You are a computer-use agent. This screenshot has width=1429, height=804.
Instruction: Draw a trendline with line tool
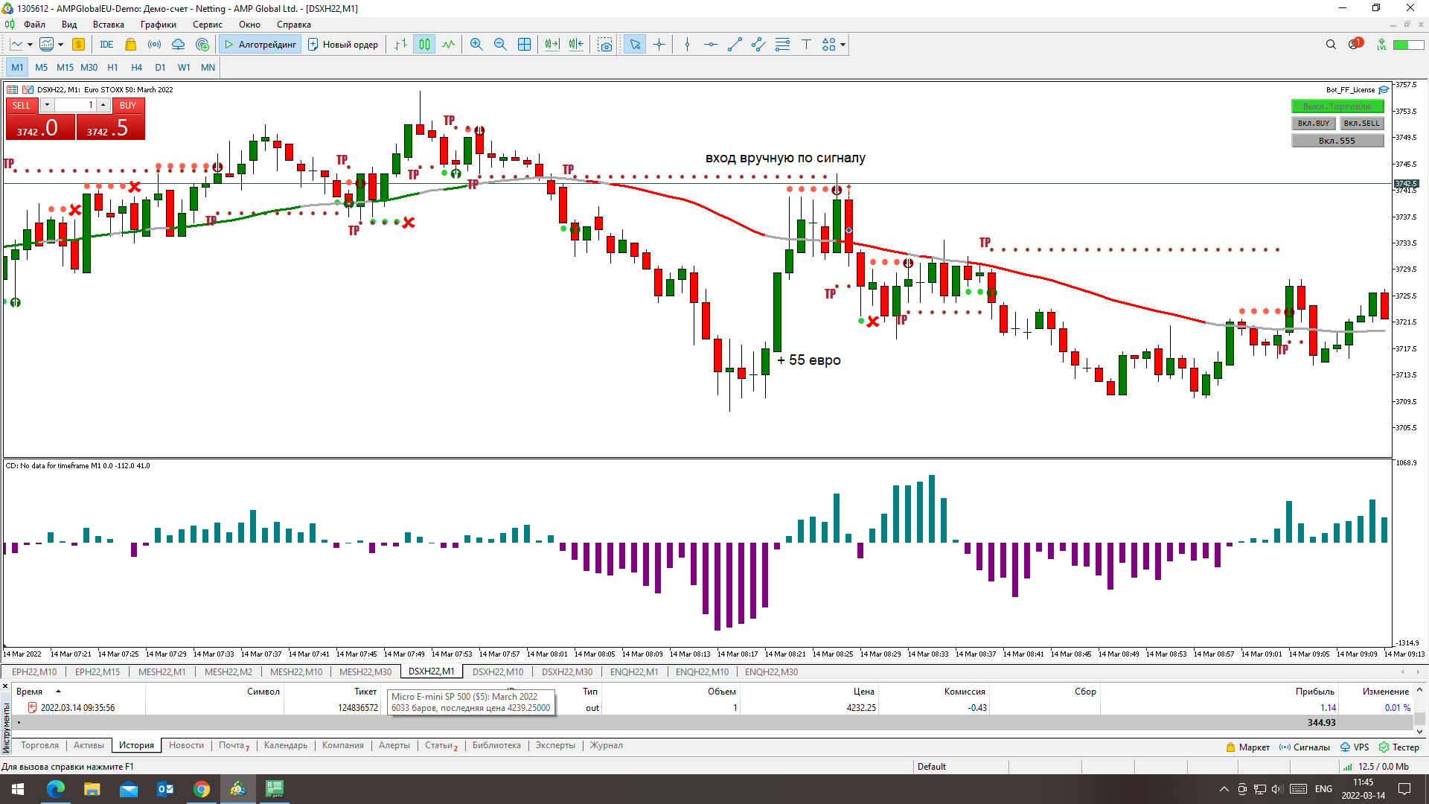click(735, 45)
